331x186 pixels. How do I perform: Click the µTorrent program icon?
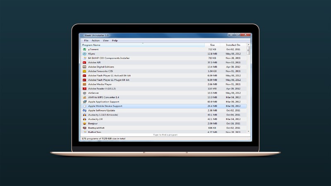coord(84,49)
